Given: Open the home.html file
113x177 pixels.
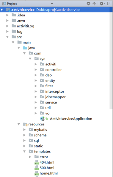Looking at the screenshot, I should pyautogui.click(x=48, y=173).
